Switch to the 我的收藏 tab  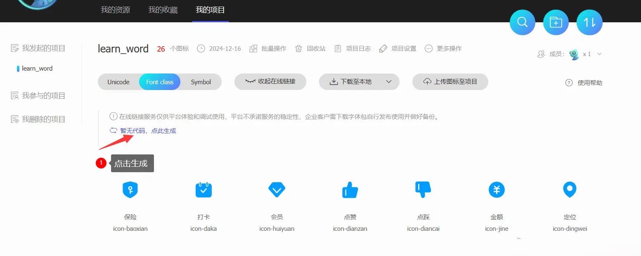tap(163, 10)
